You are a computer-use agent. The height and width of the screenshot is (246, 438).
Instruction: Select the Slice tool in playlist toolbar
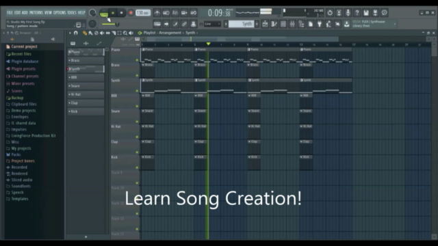(114, 33)
